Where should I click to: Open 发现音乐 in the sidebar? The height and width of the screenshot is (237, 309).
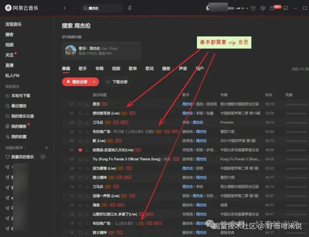point(13,24)
